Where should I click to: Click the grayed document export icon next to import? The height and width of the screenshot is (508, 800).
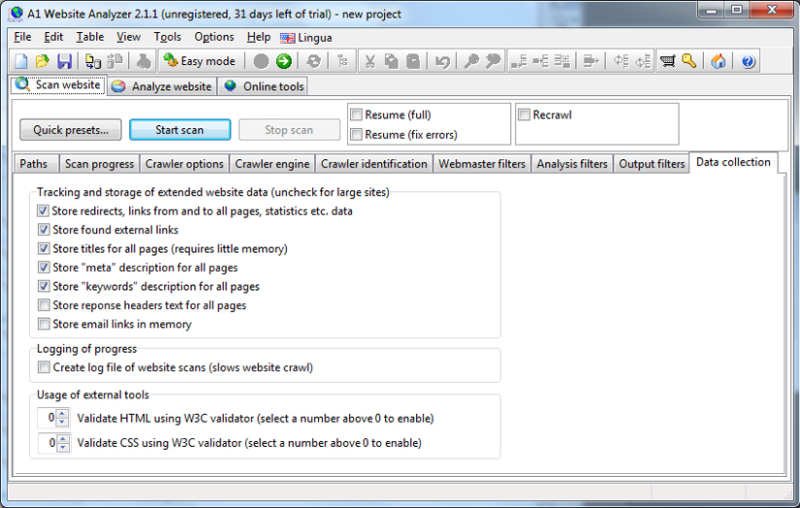[115, 61]
